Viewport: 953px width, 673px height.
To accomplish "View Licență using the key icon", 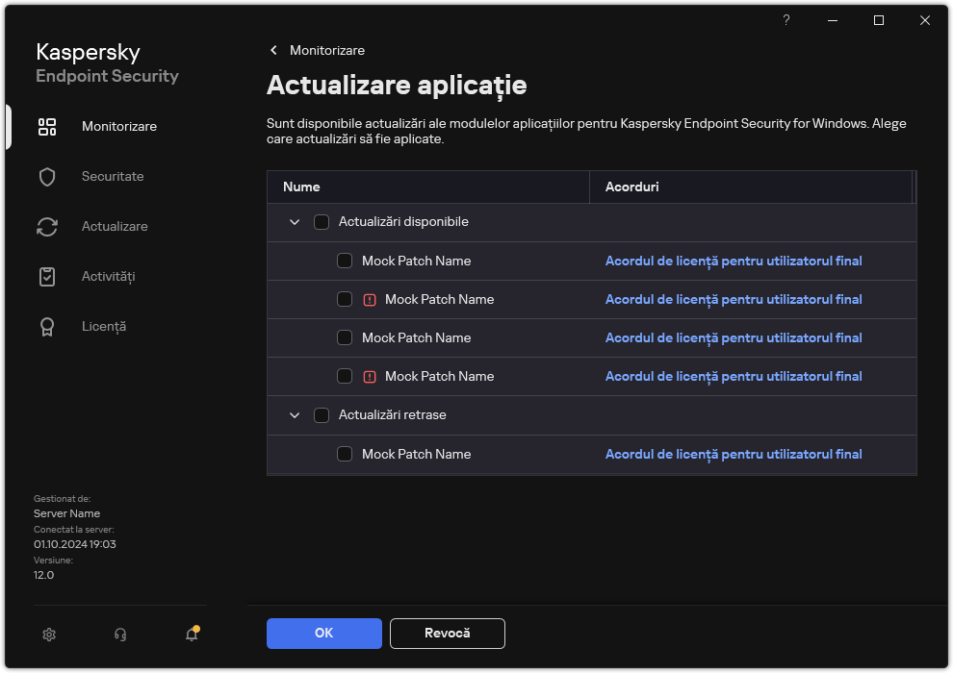I will 47,326.
